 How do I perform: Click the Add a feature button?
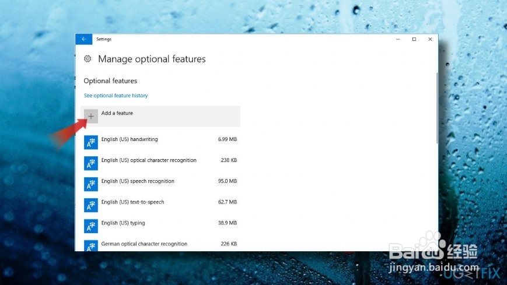[160, 117]
